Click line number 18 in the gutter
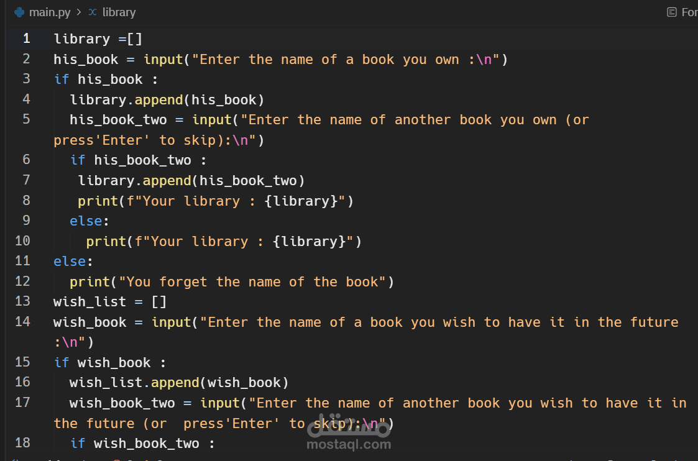 click(x=23, y=443)
